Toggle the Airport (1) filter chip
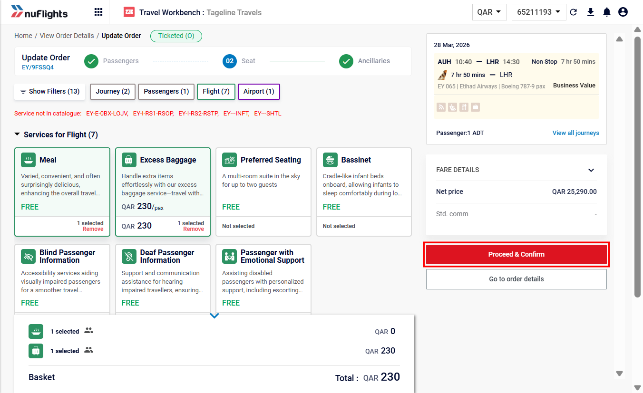Image resolution: width=643 pixels, height=393 pixels. [259, 92]
